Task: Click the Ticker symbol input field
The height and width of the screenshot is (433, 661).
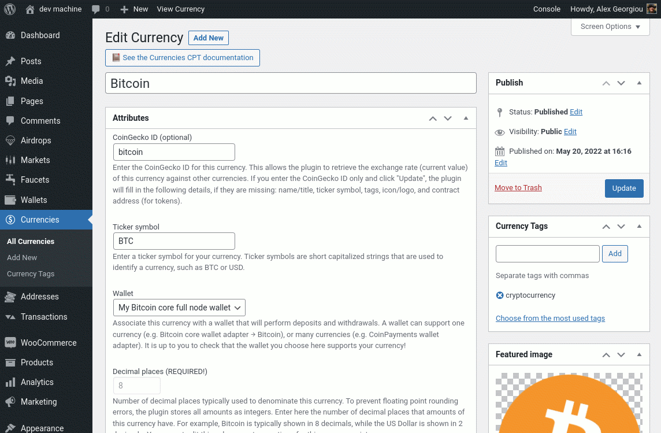Action: (174, 241)
